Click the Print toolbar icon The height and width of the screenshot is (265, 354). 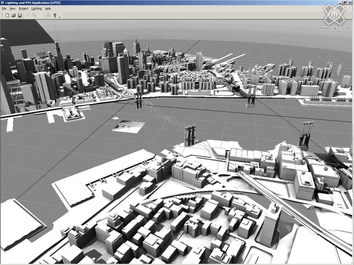pos(48,15)
